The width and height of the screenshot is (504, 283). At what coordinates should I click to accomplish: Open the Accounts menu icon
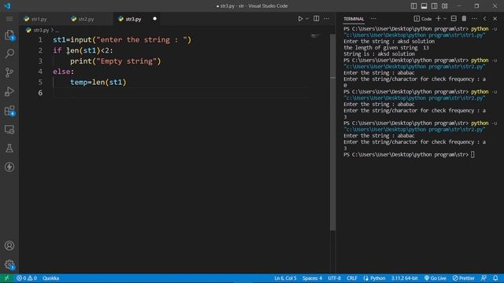(x=9, y=245)
